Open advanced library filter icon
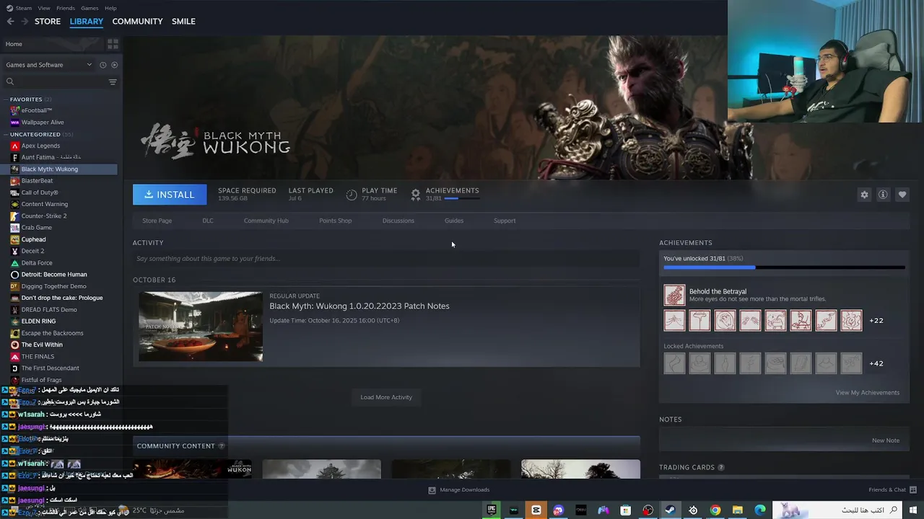Screen dimensions: 924x519 (113, 81)
